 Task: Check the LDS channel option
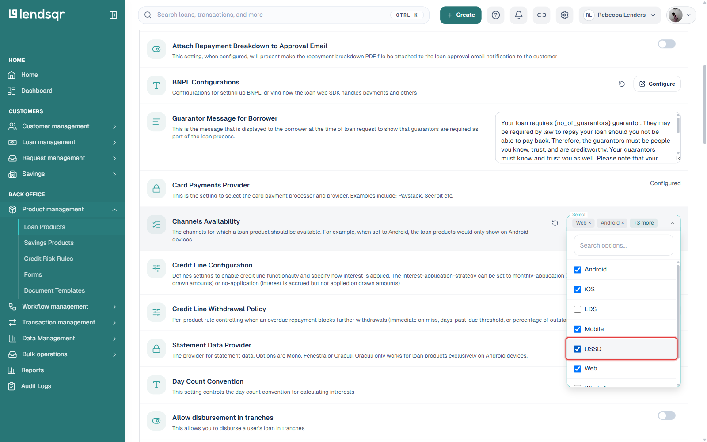(577, 309)
